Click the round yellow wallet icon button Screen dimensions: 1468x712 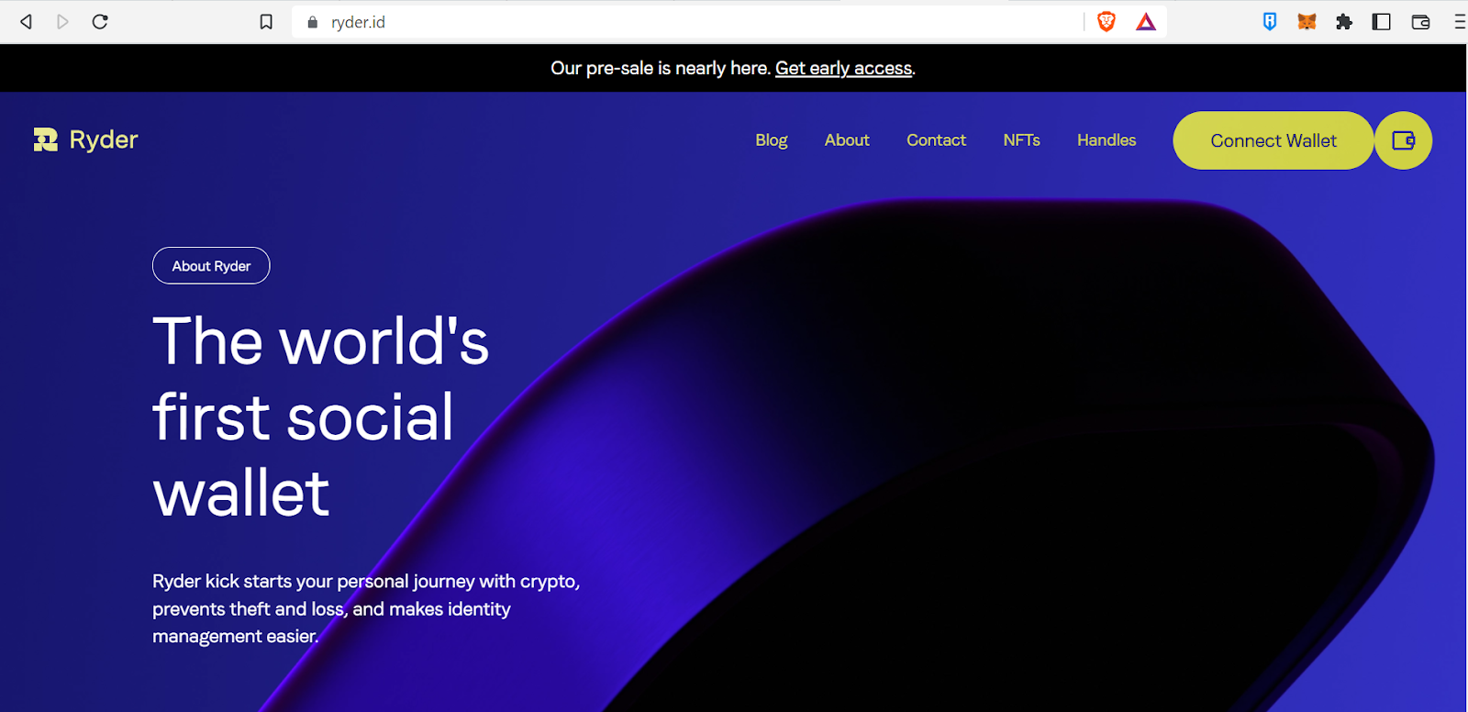(x=1404, y=140)
